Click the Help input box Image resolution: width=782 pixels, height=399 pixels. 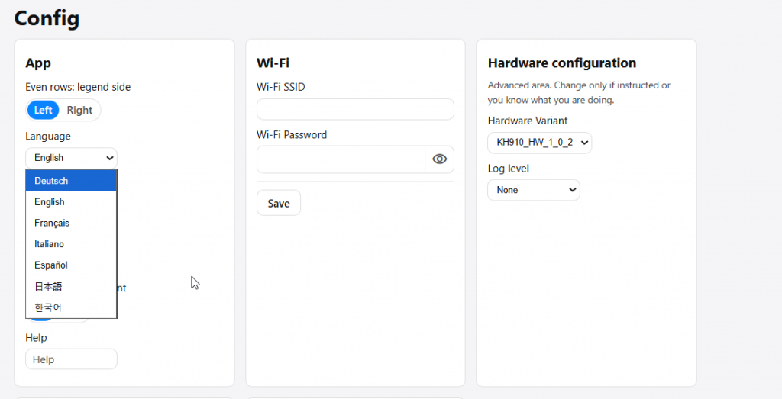click(71, 359)
